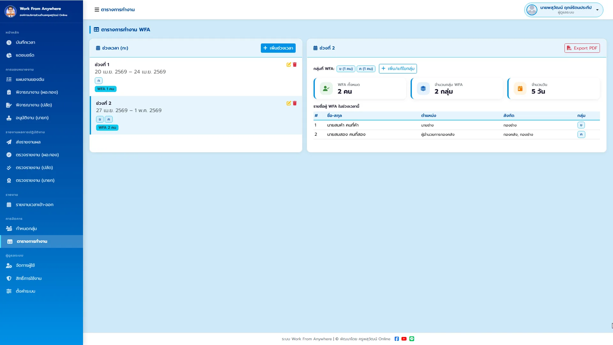The width and height of the screenshot is (613, 345).
Task: Click the WFA 2 คน badge
Action: [x=107, y=128]
